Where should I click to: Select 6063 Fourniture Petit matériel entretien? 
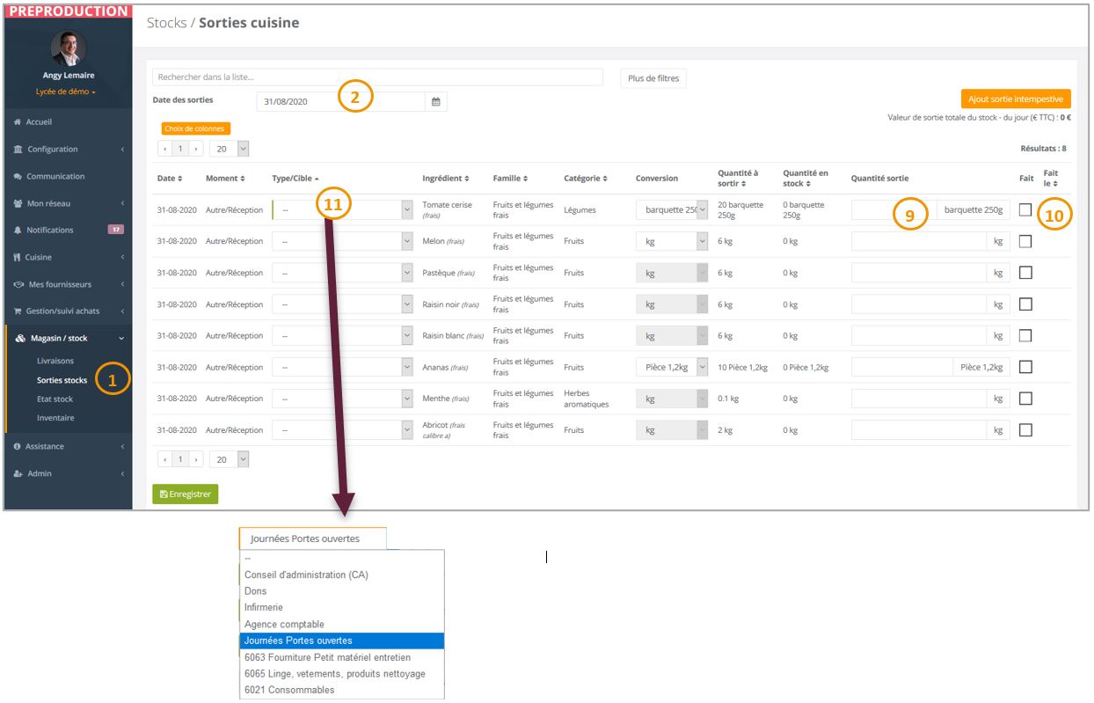(x=342, y=657)
